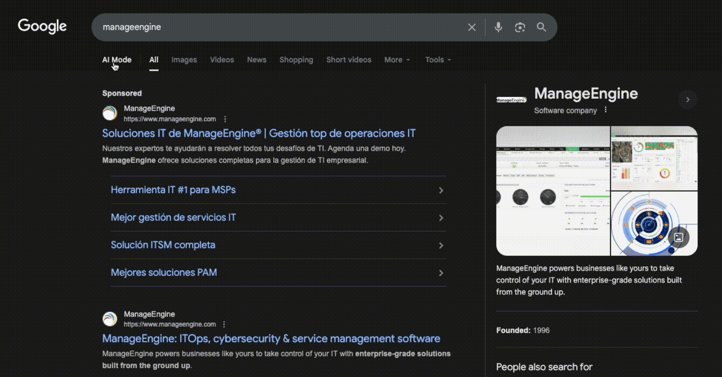Click the more images icon on thumbnail
722x377 pixels.
pyautogui.click(x=678, y=237)
